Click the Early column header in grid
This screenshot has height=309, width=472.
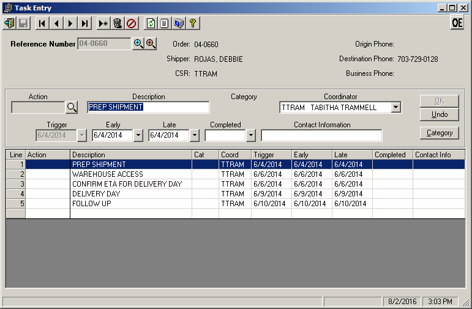(x=312, y=155)
